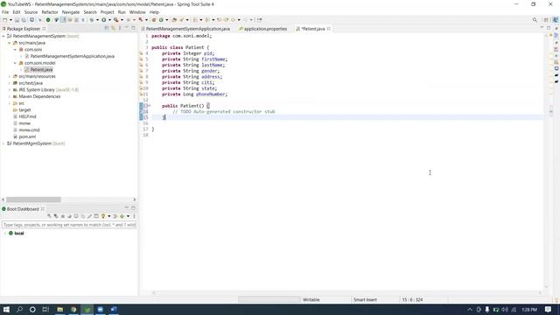Toggle Link with Editor in Package Explorer

point(113,28)
